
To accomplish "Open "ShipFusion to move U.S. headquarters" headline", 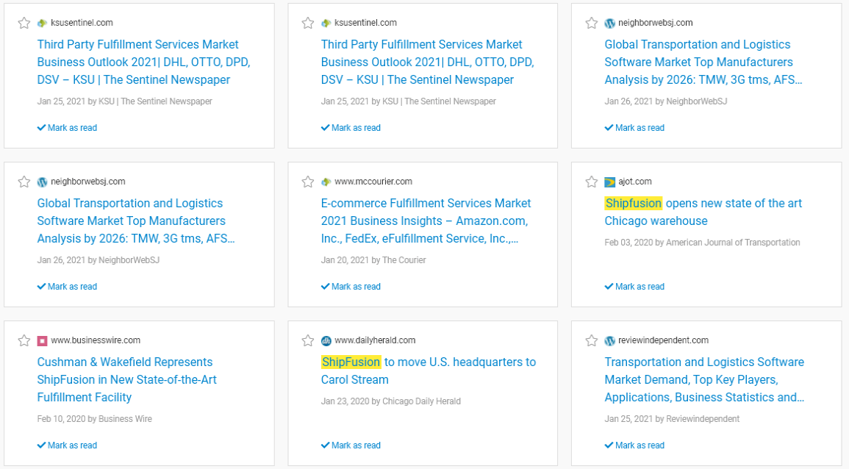I will tap(428, 370).
